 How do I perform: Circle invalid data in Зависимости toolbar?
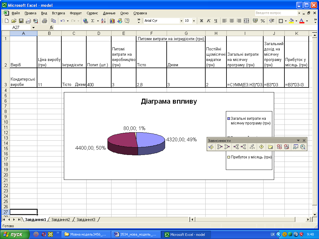pos(279,147)
